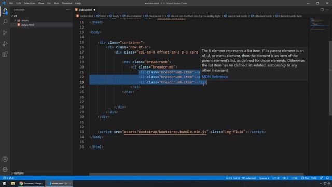Click the <body> tag on line 13
This screenshot has height=187, width=332.
click(95, 32)
